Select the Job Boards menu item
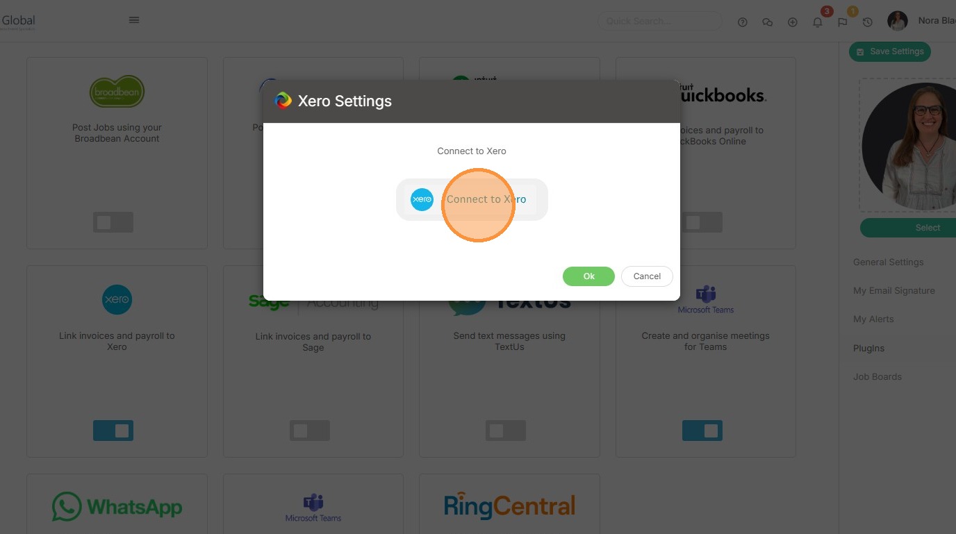Screen dimensions: 956x534 pyautogui.click(x=877, y=376)
